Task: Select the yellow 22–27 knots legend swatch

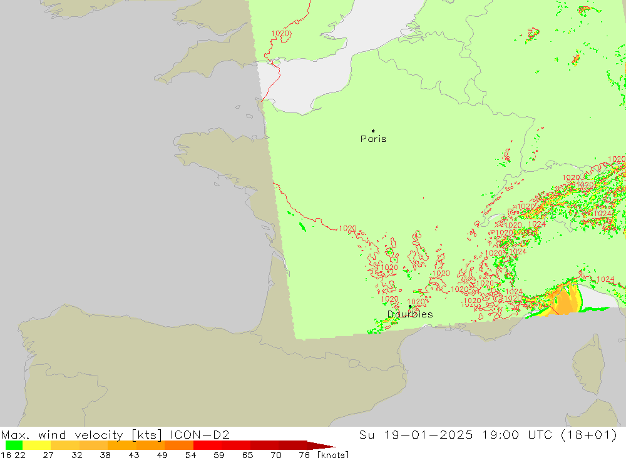Action: pyautogui.click(x=37, y=446)
